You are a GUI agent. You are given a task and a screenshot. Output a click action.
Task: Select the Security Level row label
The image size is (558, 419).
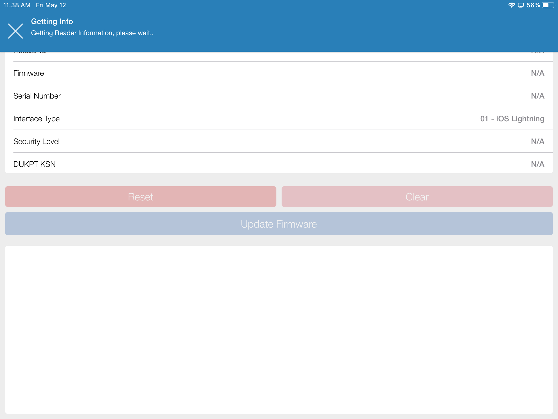[36, 141]
